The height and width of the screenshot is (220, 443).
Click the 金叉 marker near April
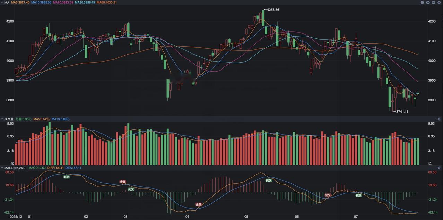(199, 204)
